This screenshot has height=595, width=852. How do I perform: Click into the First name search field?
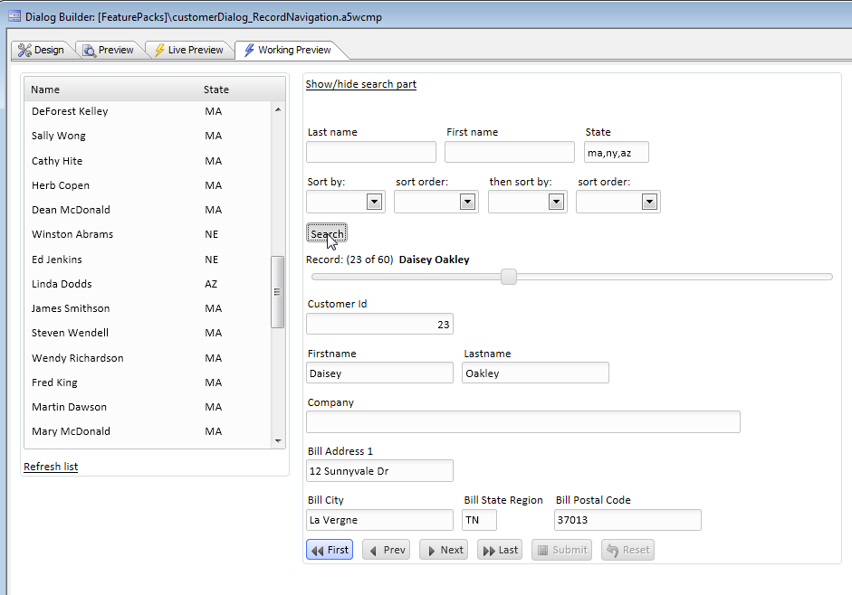(x=510, y=152)
